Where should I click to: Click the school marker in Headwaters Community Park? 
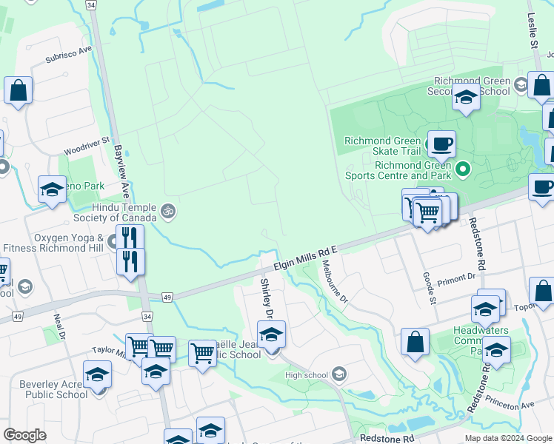pos(496,351)
